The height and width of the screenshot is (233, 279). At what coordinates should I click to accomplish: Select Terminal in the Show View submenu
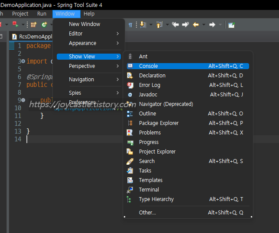click(x=188, y=190)
